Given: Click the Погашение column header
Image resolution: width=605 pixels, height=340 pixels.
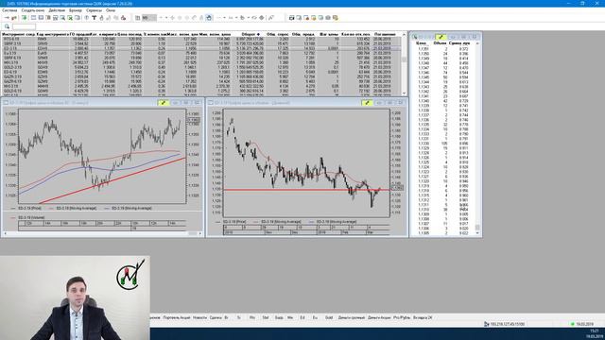Looking at the screenshot, I should tap(385, 34).
